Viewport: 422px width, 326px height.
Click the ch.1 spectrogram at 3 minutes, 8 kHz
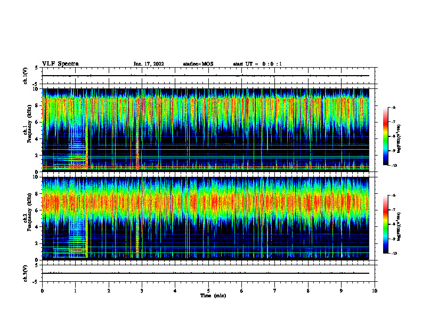tap(142, 105)
